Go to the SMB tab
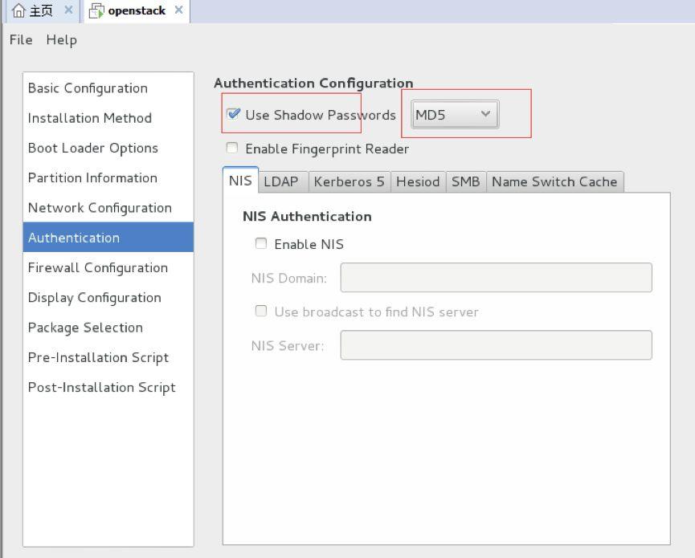Viewport: 695px width, 558px height. [465, 181]
